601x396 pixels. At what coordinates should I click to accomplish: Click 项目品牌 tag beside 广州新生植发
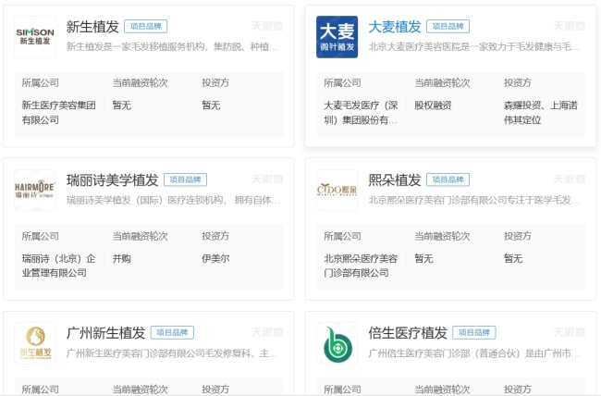172,332
